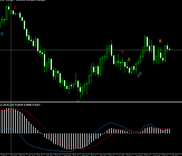Click the blue arrow tip at the chart's bottom low

click(x=78, y=100)
